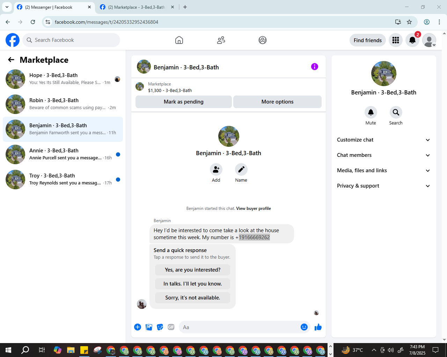Open Windows taskbar search
Viewport: 447px width, 357px height.
click(x=25, y=350)
